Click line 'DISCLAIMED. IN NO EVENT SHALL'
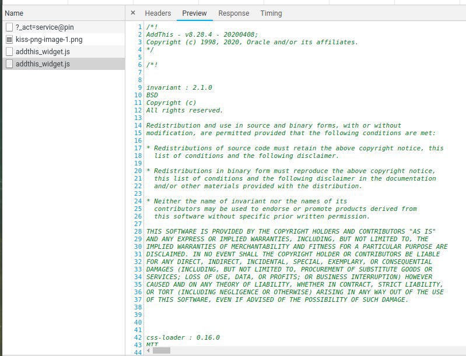 pyautogui.click(x=293, y=254)
